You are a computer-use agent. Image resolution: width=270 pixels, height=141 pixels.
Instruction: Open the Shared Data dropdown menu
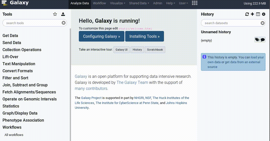139,3
